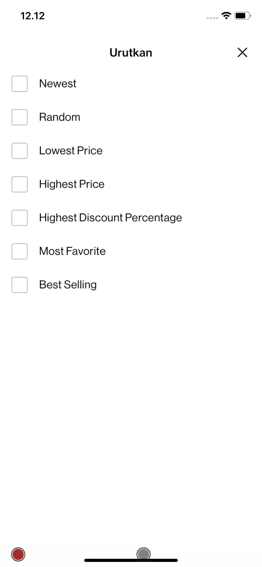Select Highest Discount Percentage text
This screenshot has width=262, height=567.
(110, 218)
